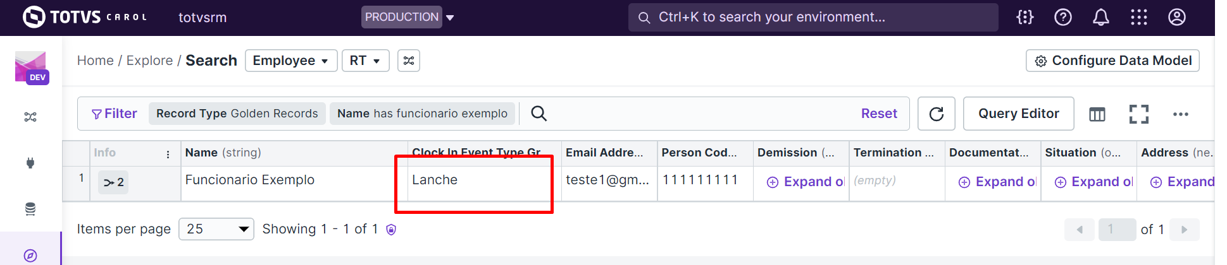Click the Reset filters link

tap(879, 114)
